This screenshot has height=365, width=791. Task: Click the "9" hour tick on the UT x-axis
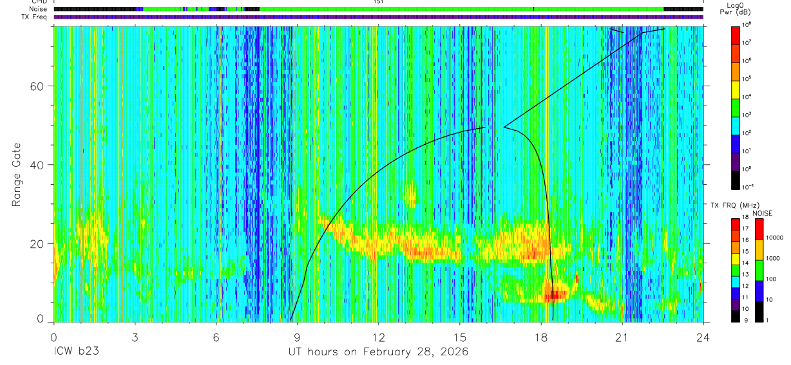click(298, 337)
